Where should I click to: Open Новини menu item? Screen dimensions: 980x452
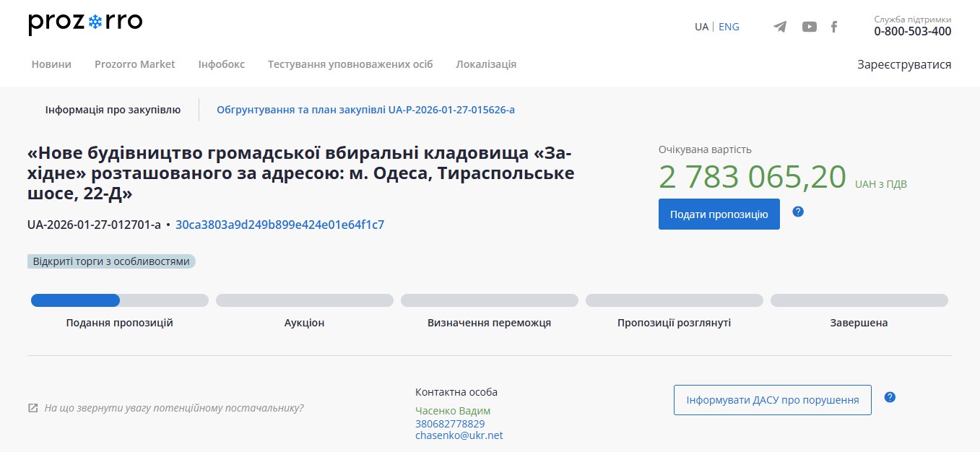51,64
